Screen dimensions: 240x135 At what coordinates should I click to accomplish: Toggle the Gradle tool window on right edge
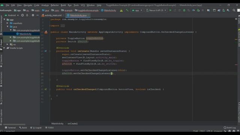[x=239, y=19]
